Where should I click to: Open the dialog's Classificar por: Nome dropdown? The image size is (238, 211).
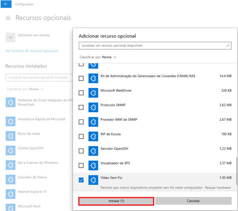tap(98, 57)
